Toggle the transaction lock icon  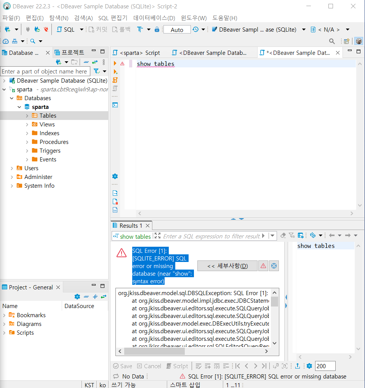pyautogui.click(x=157, y=29)
